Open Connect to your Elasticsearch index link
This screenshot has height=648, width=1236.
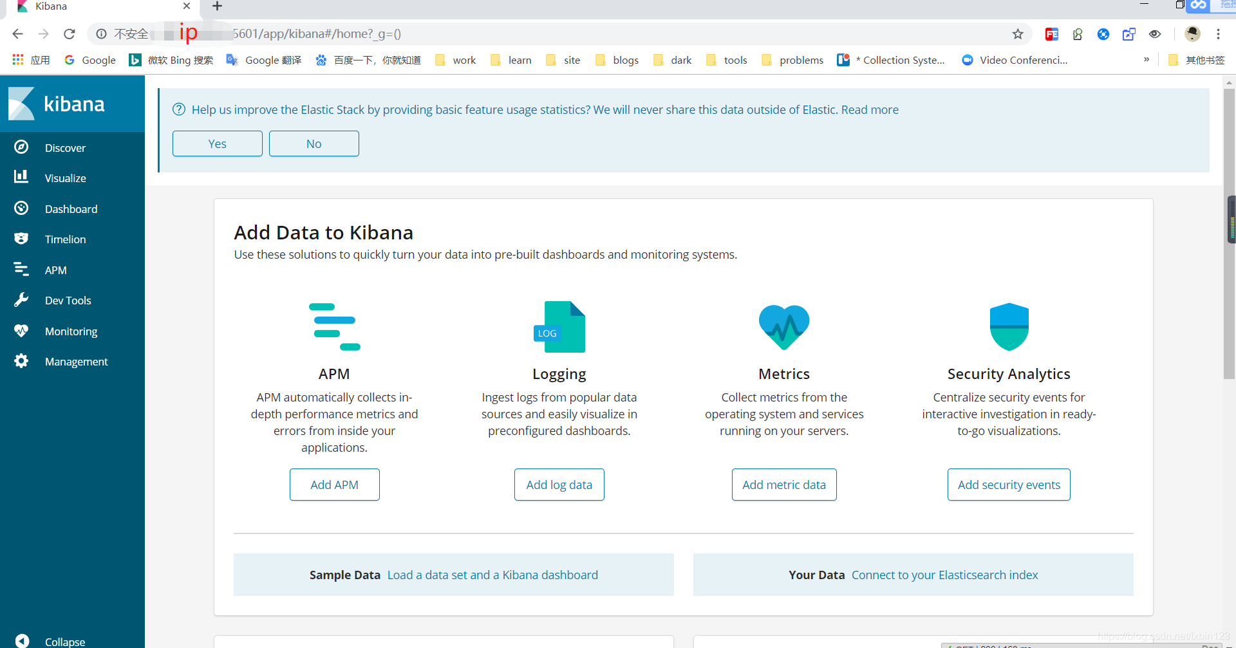(x=944, y=575)
